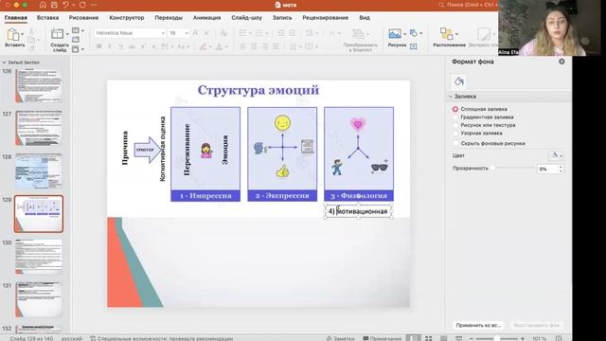The height and width of the screenshot is (341, 606).
Task: Select slide 130 thumbnail
Action: (38, 257)
